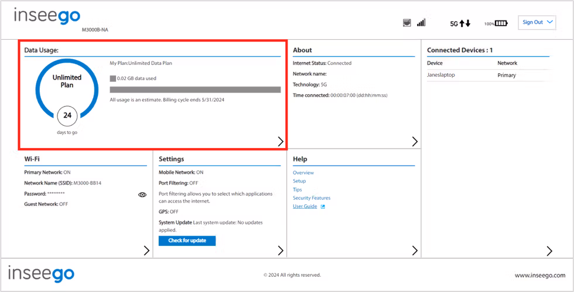The image size is (574, 292).
Task: Click the 24 days to go circle
Action: click(x=67, y=116)
